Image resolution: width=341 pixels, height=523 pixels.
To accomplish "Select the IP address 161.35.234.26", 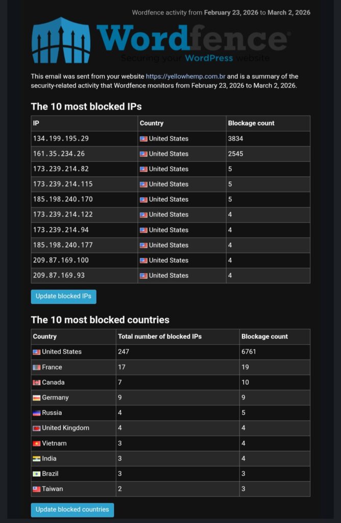I will 59,154.
